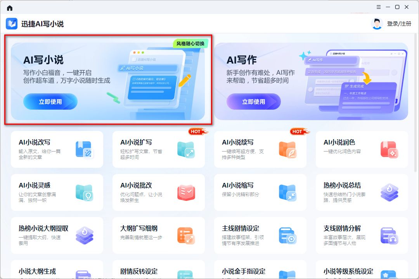Click description 保留小说精彩部分
The image size is (419, 279).
click(241, 195)
